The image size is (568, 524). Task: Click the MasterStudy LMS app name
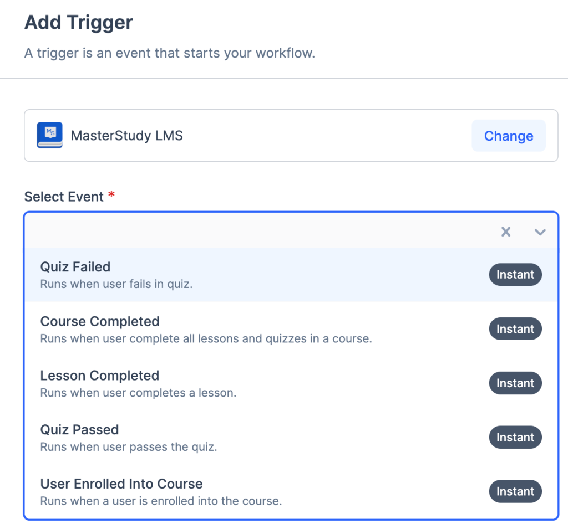pyautogui.click(x=127, y=136)
